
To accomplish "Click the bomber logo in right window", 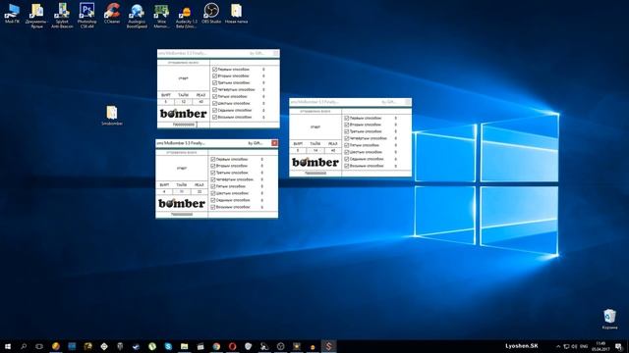I will (x=315, y=162).
